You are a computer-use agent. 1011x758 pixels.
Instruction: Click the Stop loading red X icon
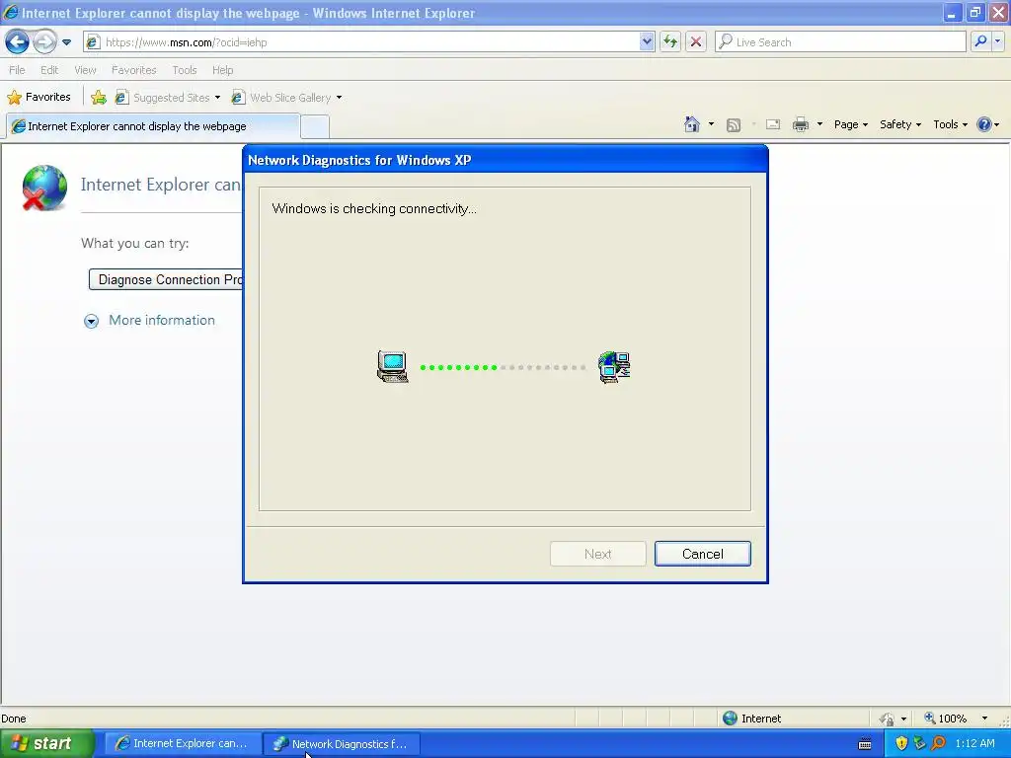(696, 42)
